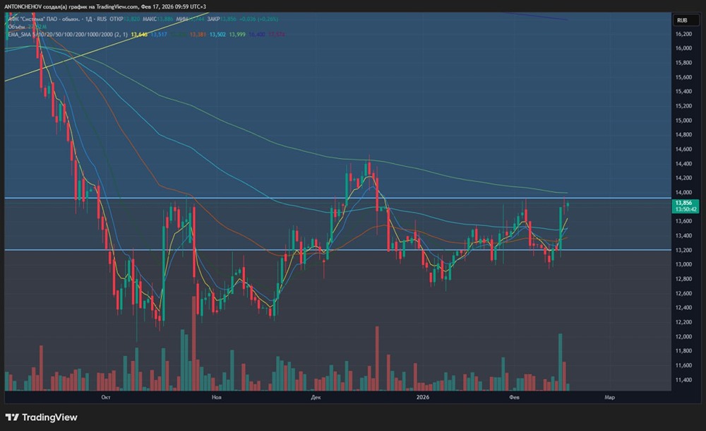Click the Окт label on time axis
Screen dimensions: 706x431
point(105,397)
